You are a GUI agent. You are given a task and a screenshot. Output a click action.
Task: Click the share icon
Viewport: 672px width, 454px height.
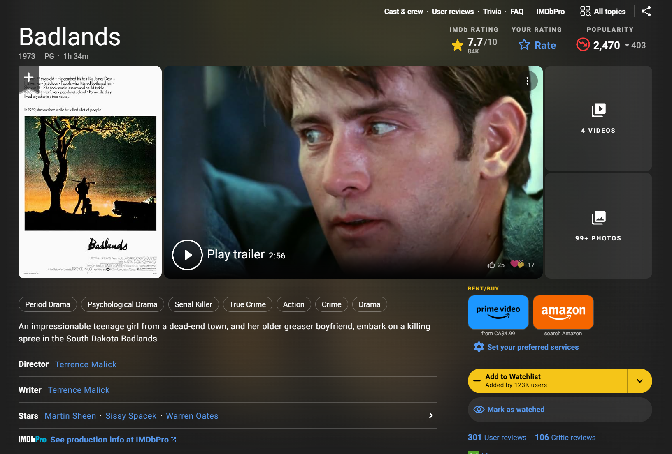tap(646, 11)
